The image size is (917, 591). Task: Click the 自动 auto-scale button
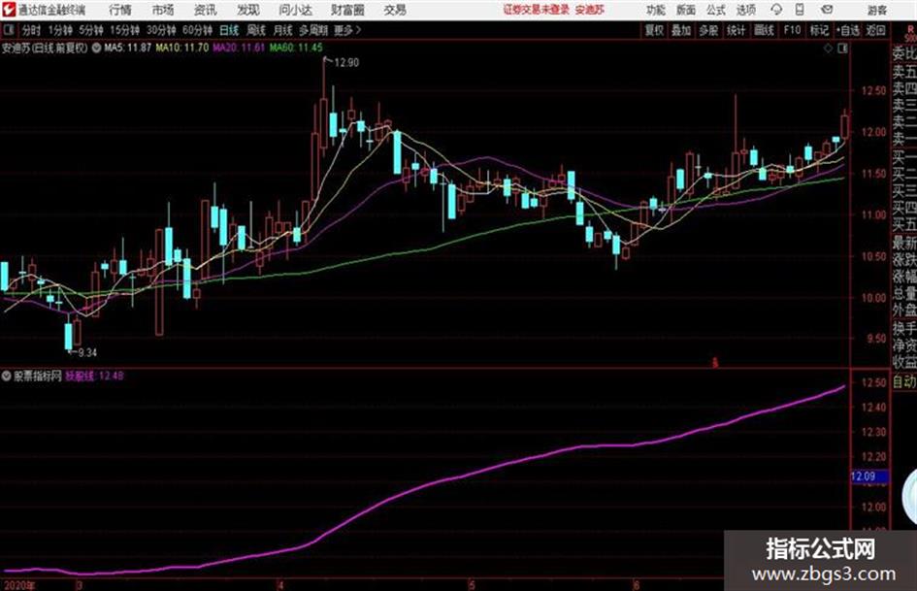[904, 381]
